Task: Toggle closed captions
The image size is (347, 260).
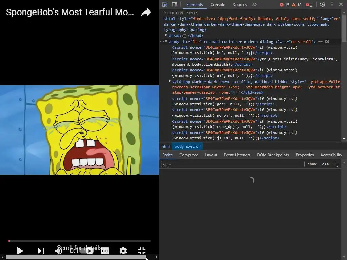Action: point(105,251)
